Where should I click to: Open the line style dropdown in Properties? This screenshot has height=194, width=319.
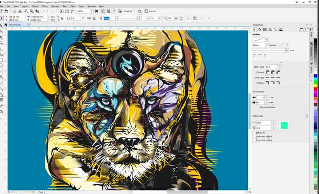[x=287, y=50]
